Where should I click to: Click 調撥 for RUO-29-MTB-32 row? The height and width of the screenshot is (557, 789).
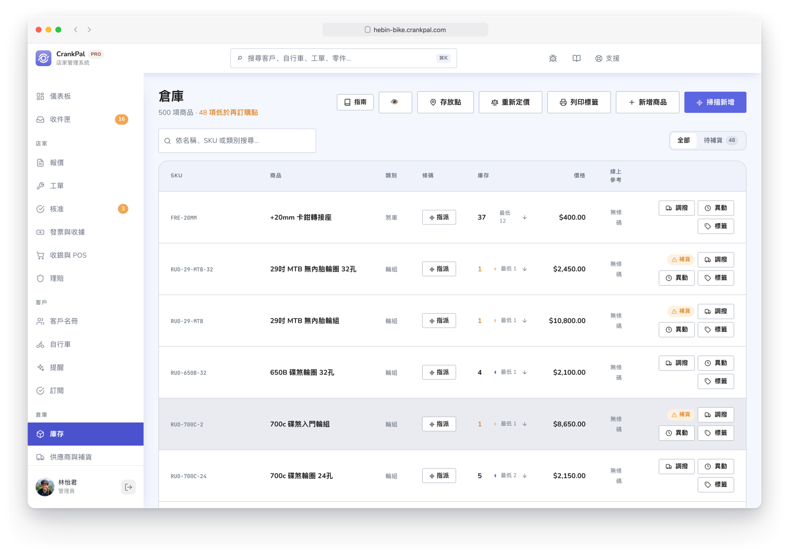click(716, 260)
